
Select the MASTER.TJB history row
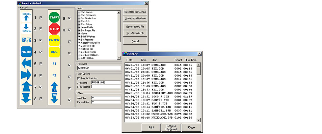point(160,100)
